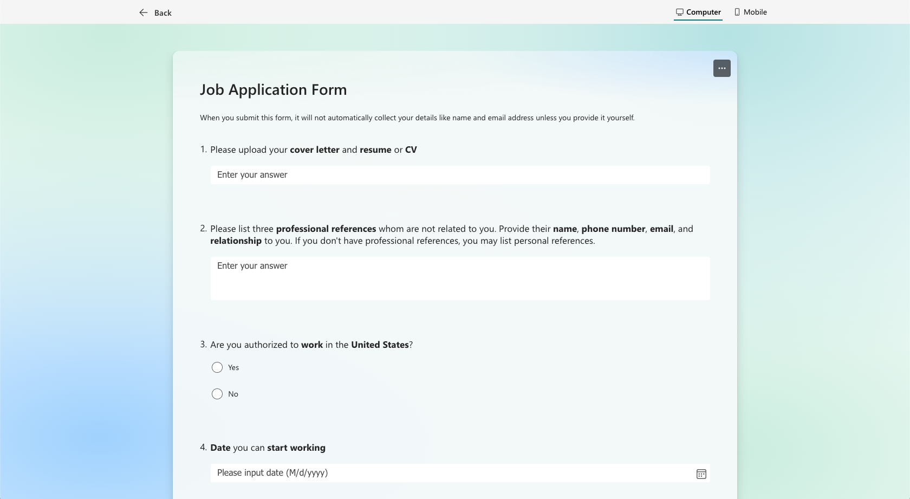910x499 pixels.
Task: Click the phone icon beside Mobile
Action: click(737, 11)
